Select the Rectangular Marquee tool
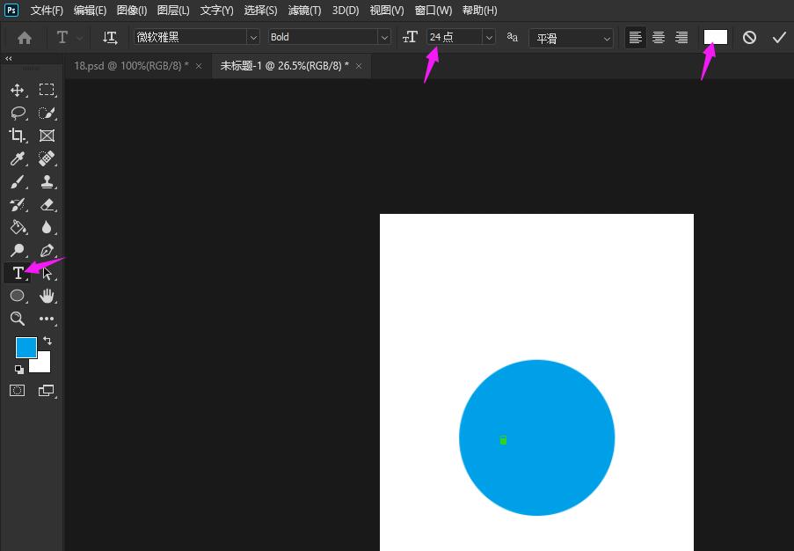 47,90
